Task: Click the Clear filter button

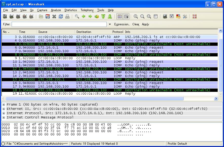Action: click(x=136, y=24)
